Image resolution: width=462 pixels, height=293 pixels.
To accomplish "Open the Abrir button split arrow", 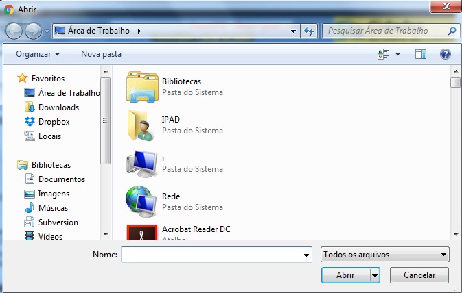I will click(375, 275).
